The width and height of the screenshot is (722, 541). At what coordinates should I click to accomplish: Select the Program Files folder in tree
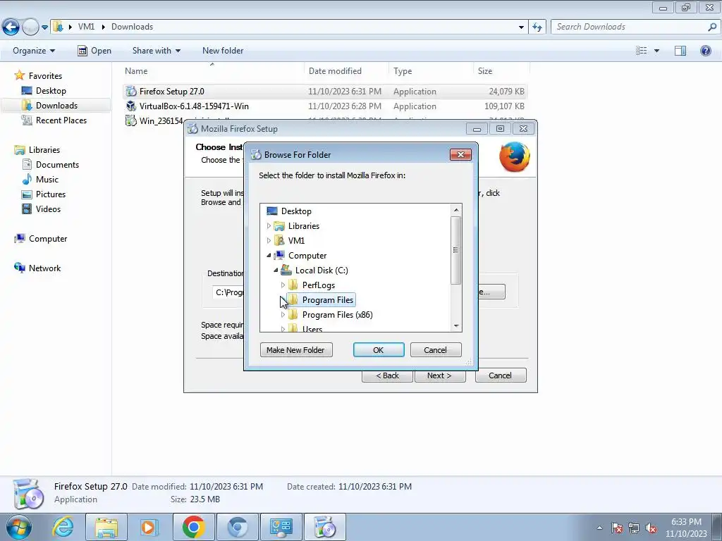327,300
